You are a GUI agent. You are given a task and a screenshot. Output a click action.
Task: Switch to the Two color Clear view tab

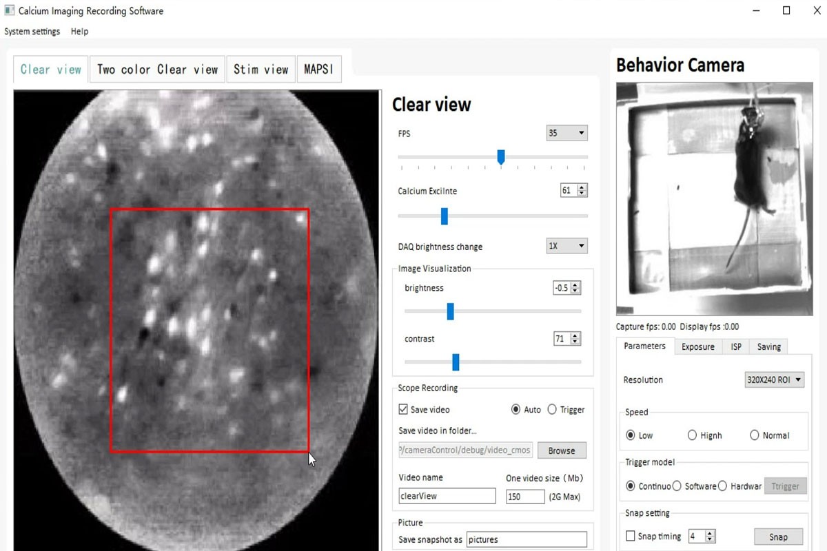(x=157, y=70)
